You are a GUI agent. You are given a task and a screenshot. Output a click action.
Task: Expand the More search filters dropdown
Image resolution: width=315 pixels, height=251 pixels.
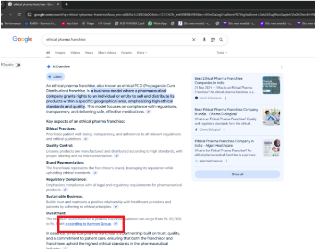coord(141,53)
